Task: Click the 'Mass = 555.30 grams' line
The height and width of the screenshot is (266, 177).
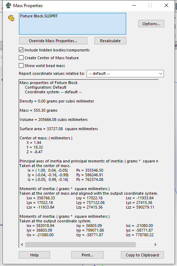Action: pos(39,110)
